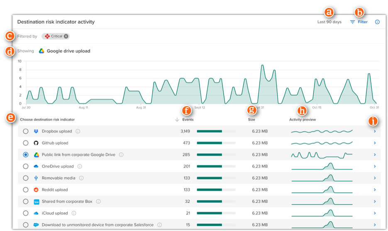Select the Dropbox upload radio button
The height and width of the screenshot is (231, 388).
26,131
